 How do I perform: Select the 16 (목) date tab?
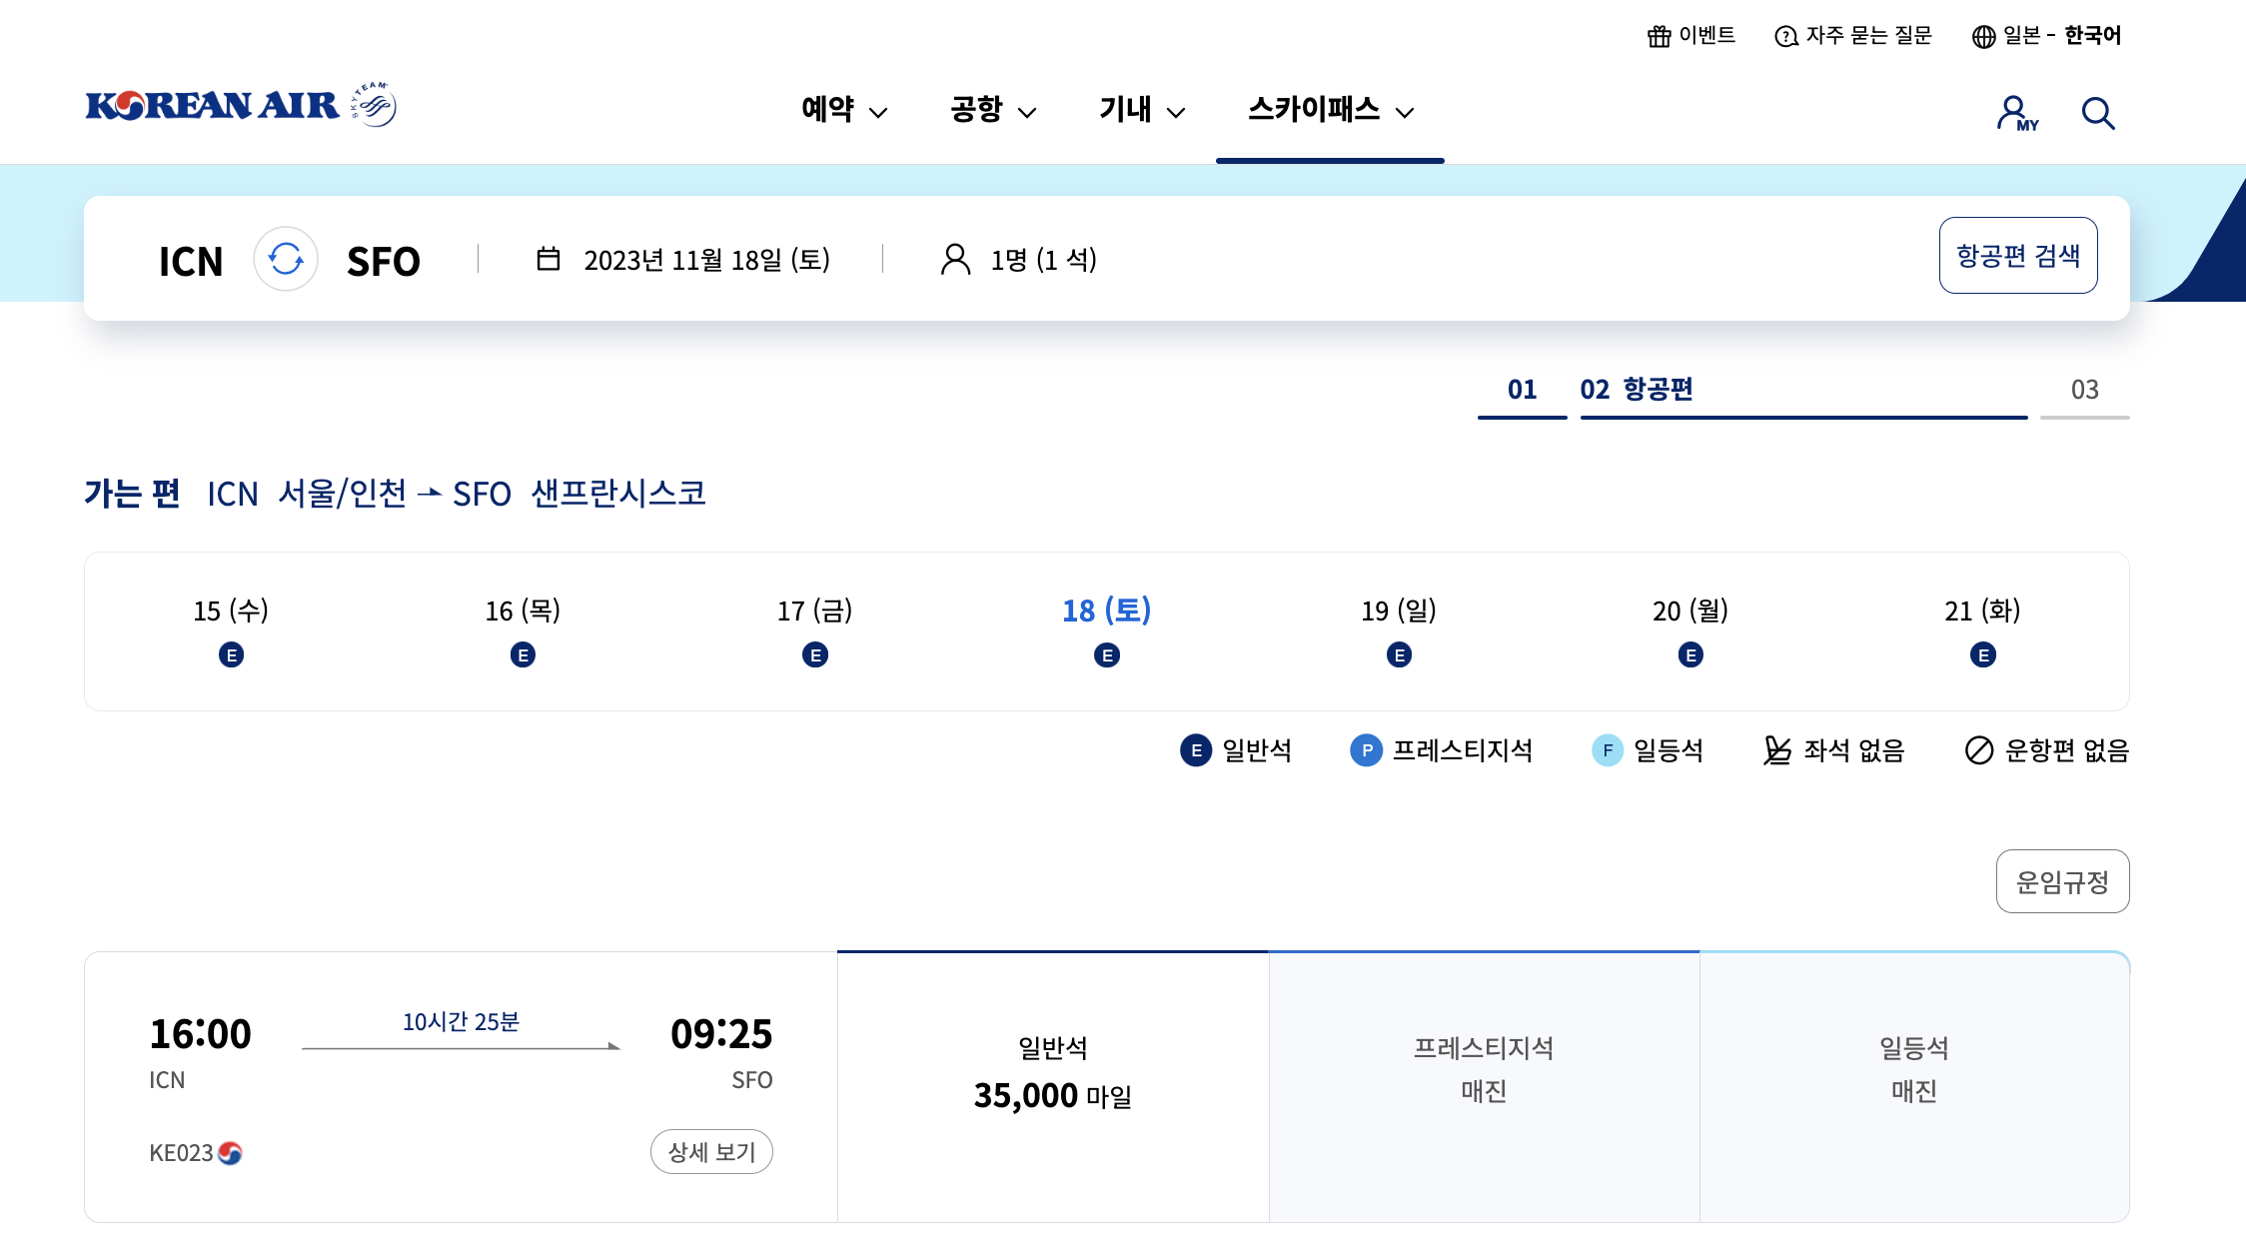pyautogui.click(x=523, y=631)
